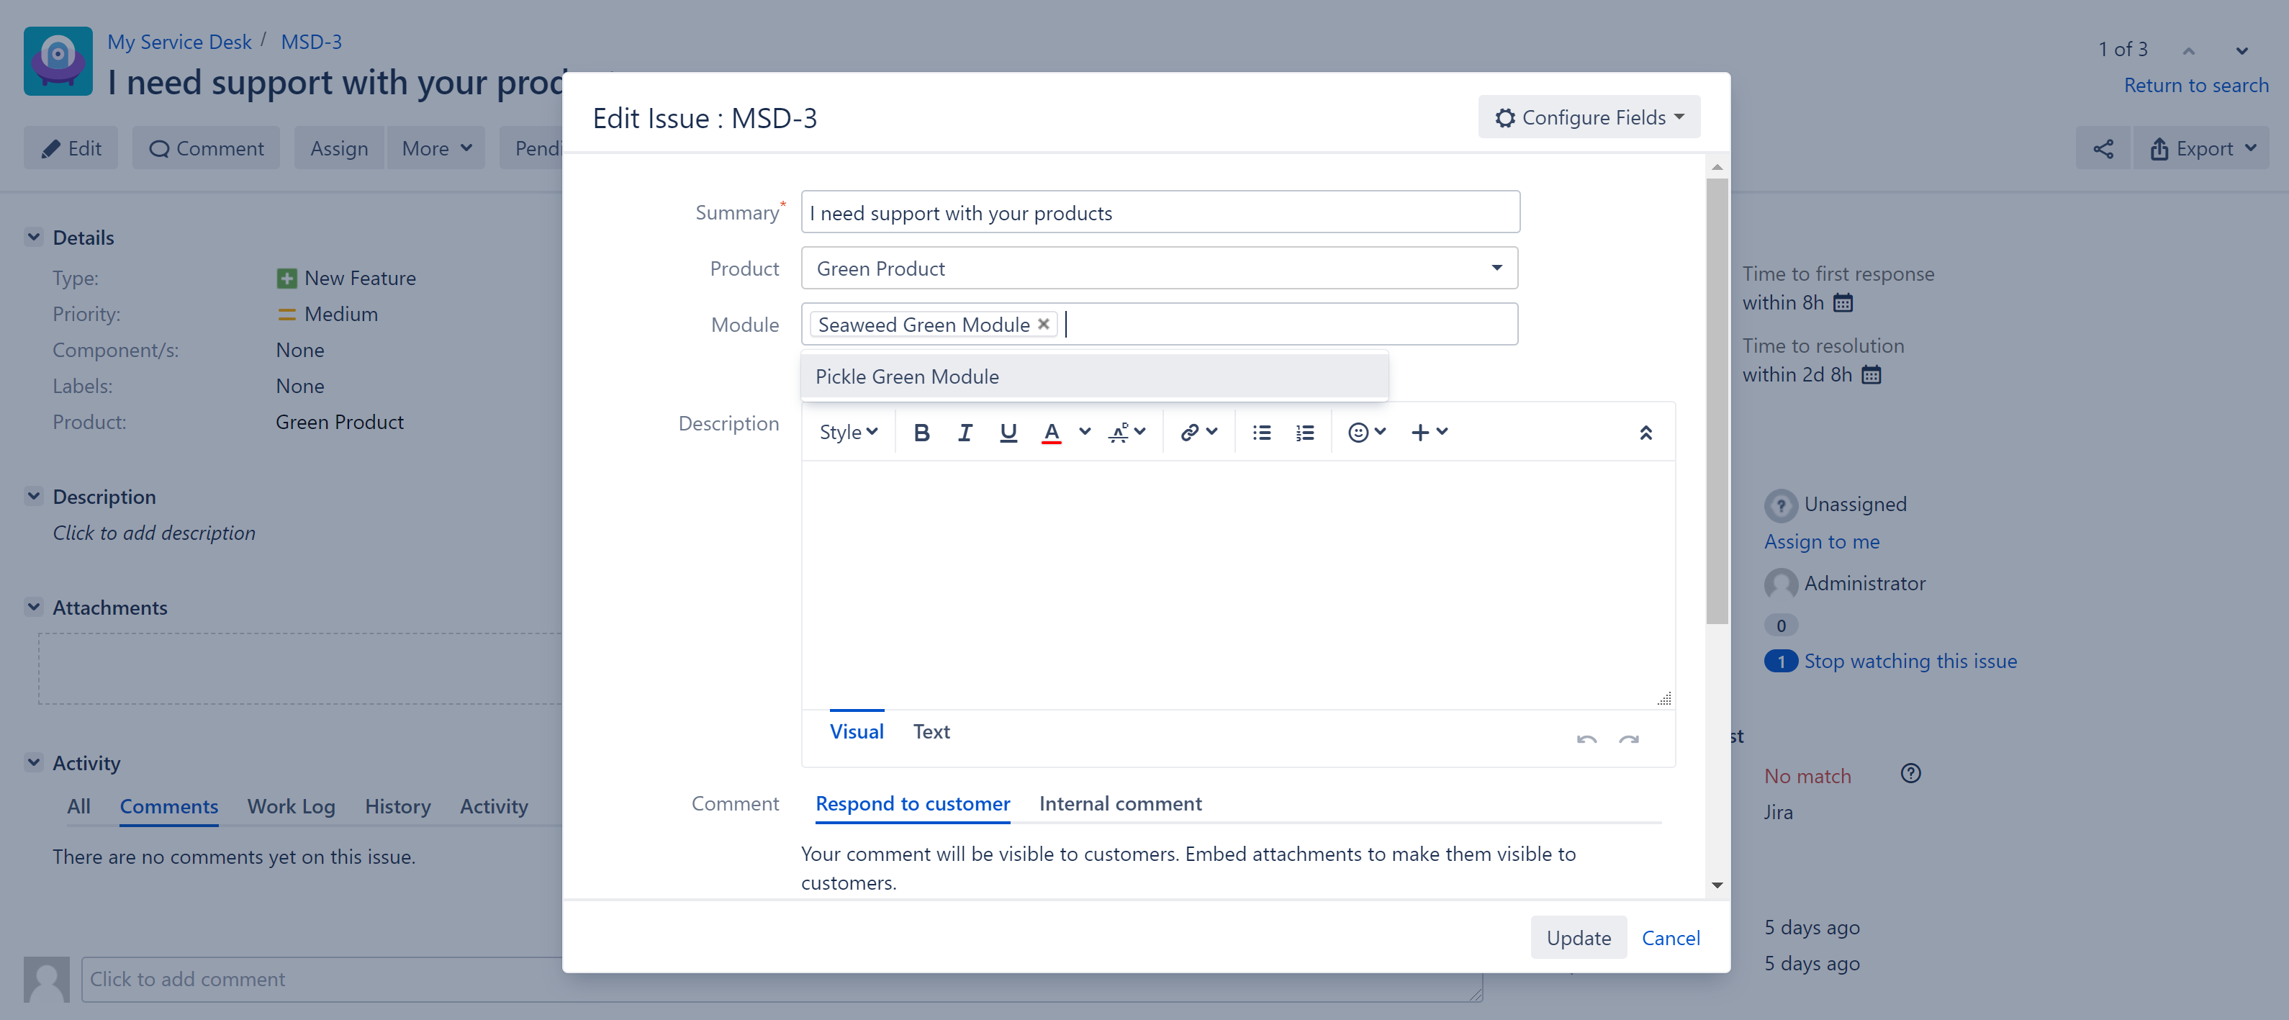Open the Product dropdown
The image size is (2289, 1020).
click(x=1159, y=268)
